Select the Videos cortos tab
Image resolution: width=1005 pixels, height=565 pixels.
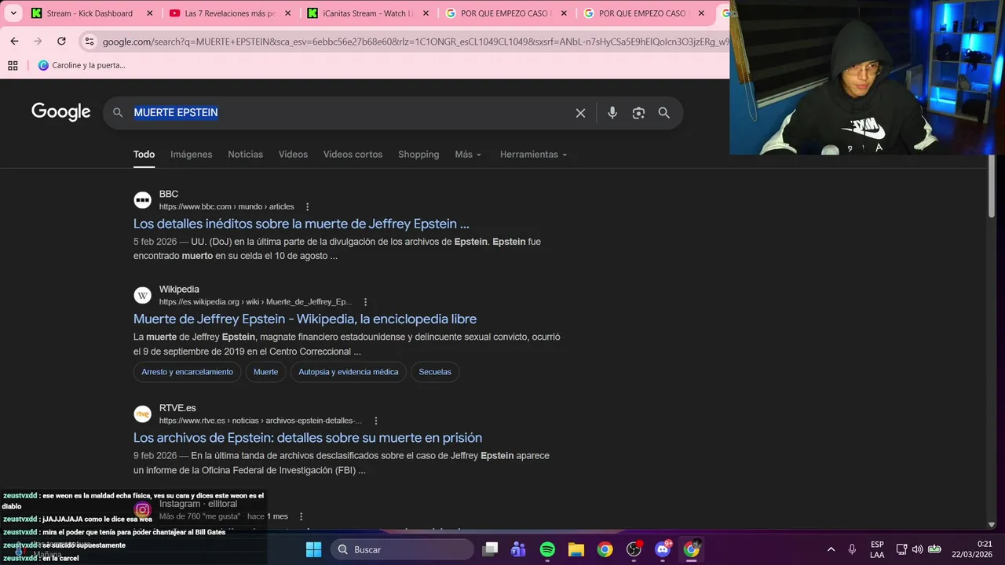(x=353, y=155)
